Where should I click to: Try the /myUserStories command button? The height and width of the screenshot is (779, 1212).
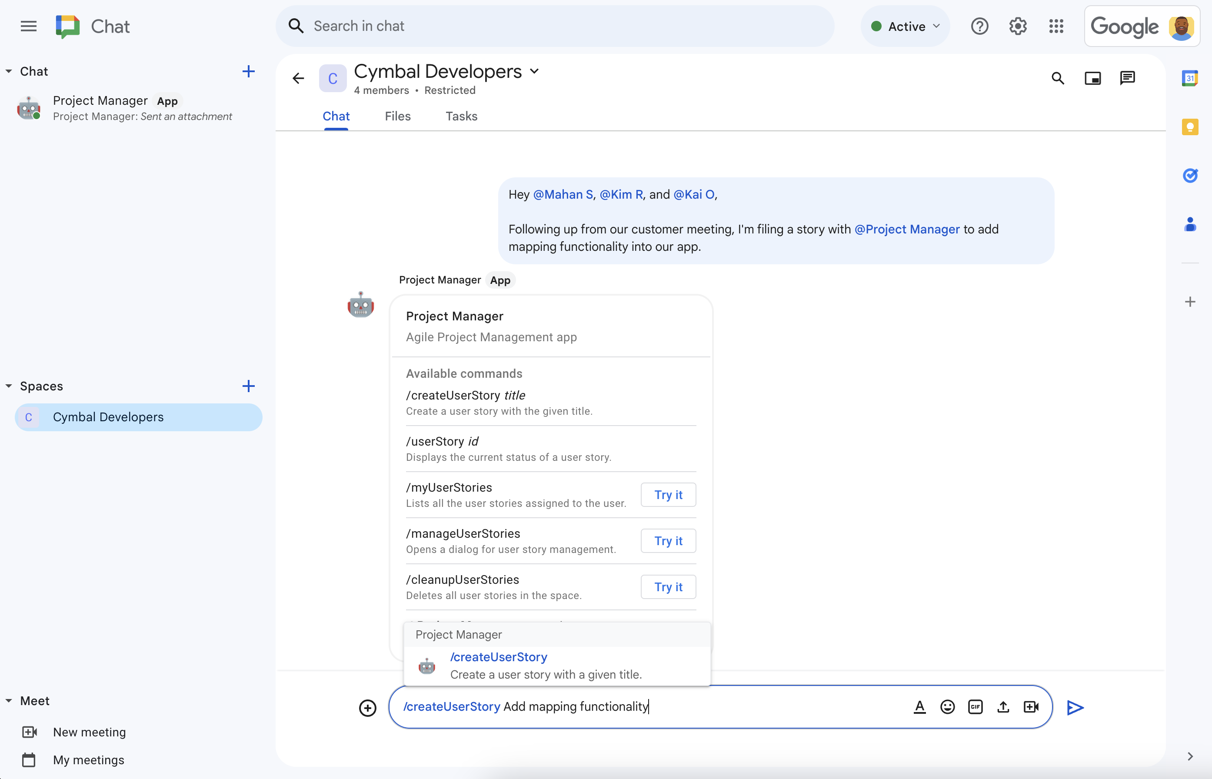(x=669, y=495)
